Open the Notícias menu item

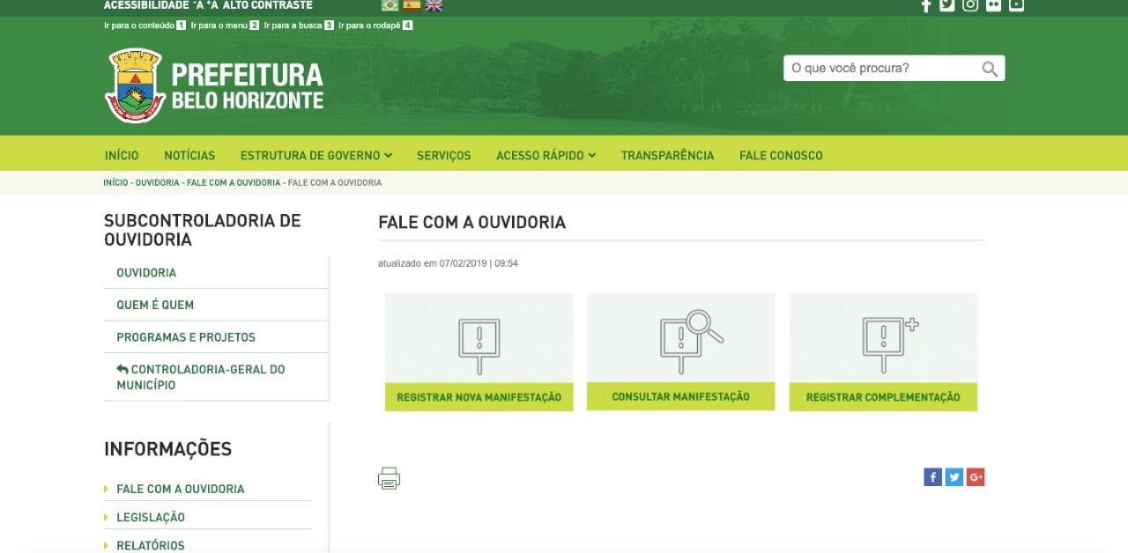[189, 155]
